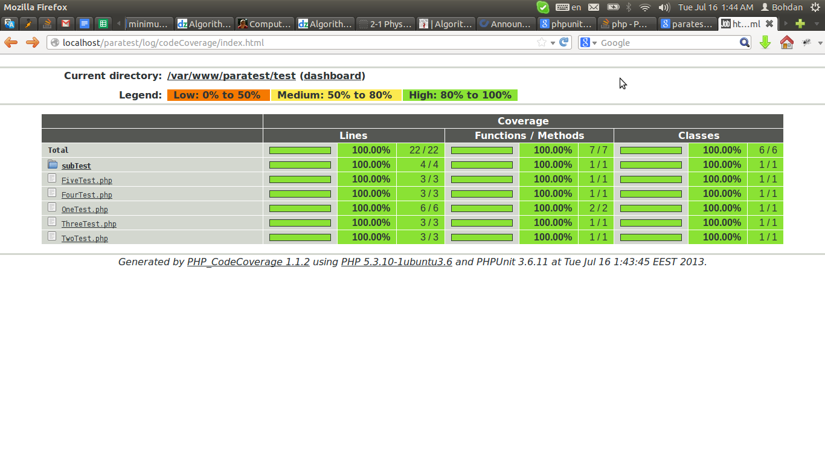Open the power gear system menu
This screenshot has height=464, width=825.
tap(815, 7)
